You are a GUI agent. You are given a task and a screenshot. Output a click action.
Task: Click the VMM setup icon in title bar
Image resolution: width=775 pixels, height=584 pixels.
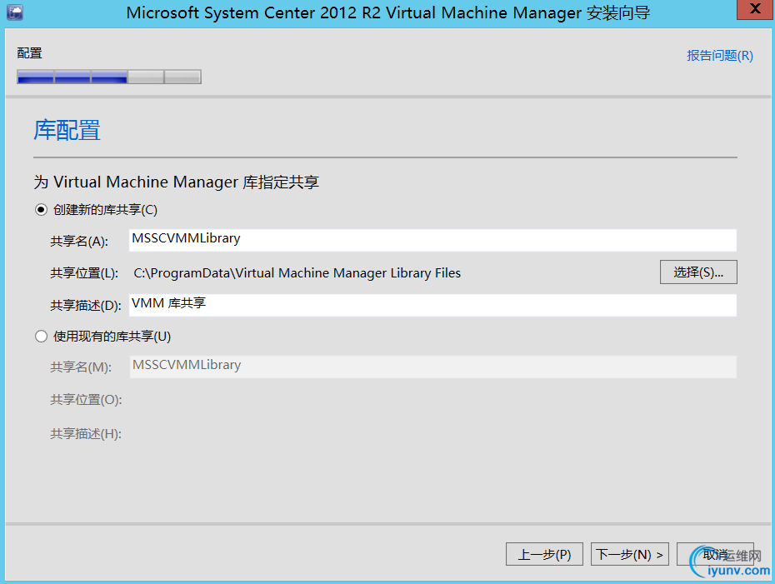pos(14,12)
